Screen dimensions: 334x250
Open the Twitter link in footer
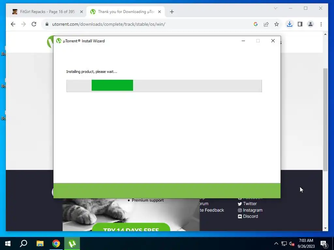click(250, 204)
